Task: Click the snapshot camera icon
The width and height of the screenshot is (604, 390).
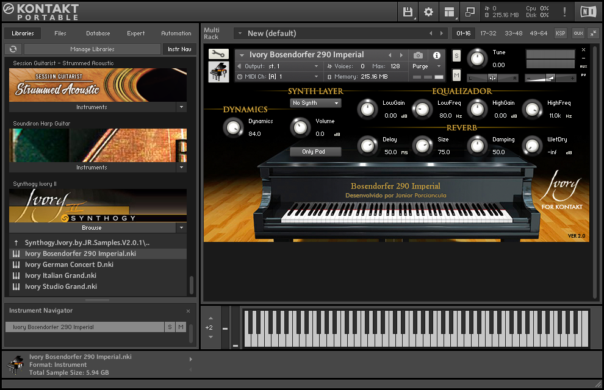Action: pos(417,56)
